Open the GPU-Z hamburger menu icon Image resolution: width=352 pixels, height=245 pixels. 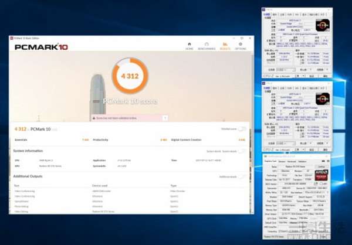328,161
